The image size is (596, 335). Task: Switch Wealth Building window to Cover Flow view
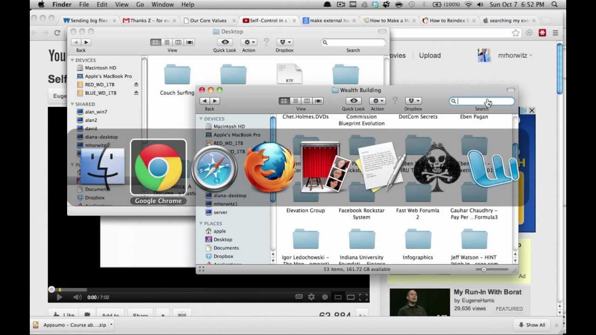pos(318,101)
